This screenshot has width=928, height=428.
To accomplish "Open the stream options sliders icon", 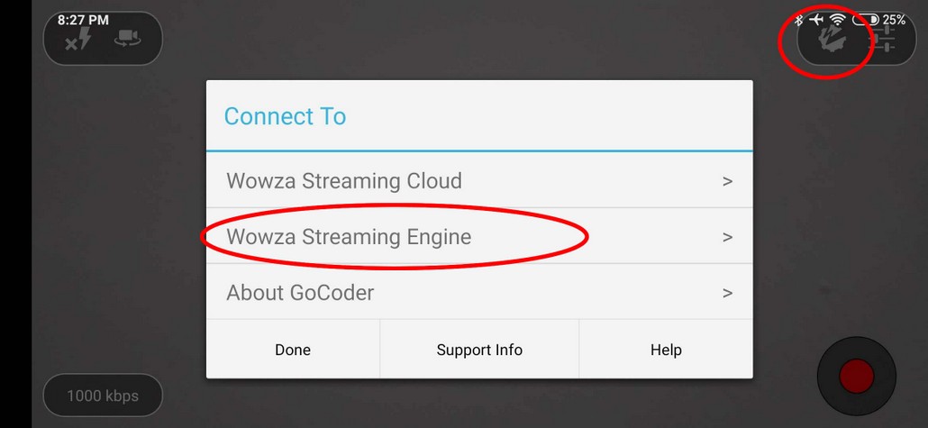I will tap(884, 39).
